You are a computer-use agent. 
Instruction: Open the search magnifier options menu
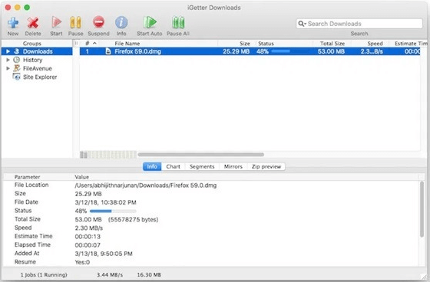tap(302, 24)
